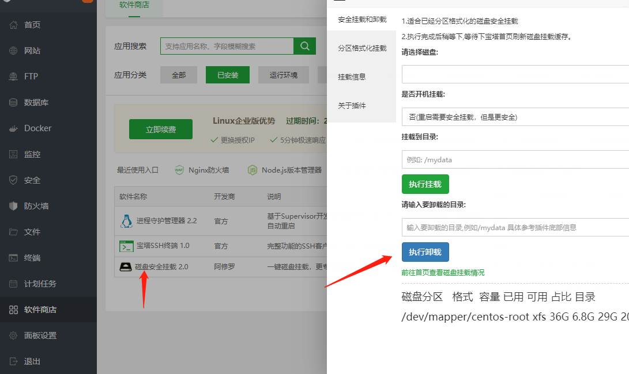Click the 软件名称 column header

tap(133, 197)
